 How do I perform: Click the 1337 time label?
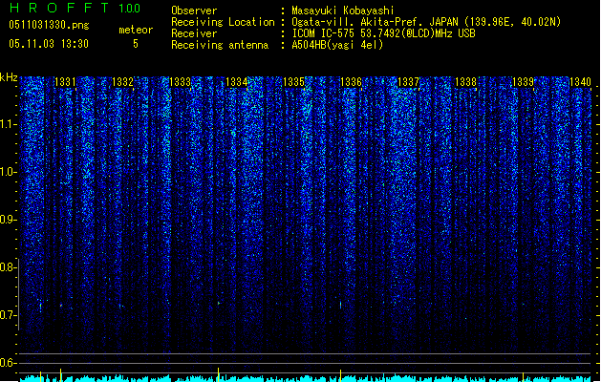[x=409, y=82]
